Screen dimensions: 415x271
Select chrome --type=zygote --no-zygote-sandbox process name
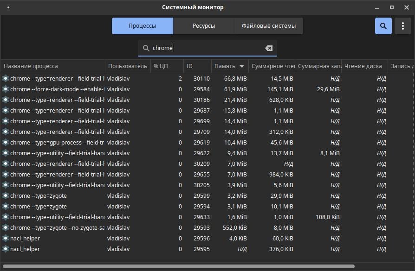pyautogui.click(x=57, y=227)
